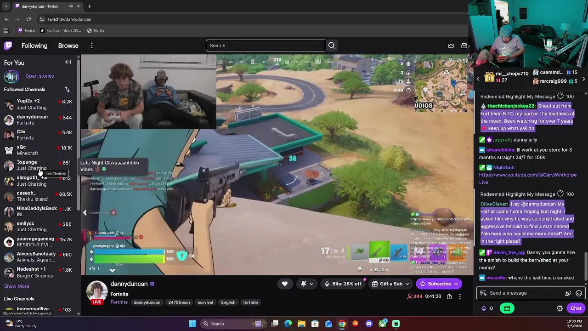The image size is (588, 331).
Task: Open Xbox app from the taskbar
Action: 382,324
